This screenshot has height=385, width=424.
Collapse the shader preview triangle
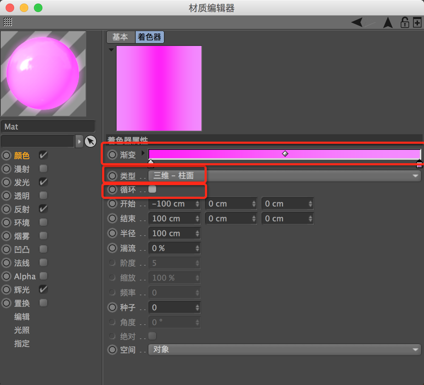click(x=111, y=50)
